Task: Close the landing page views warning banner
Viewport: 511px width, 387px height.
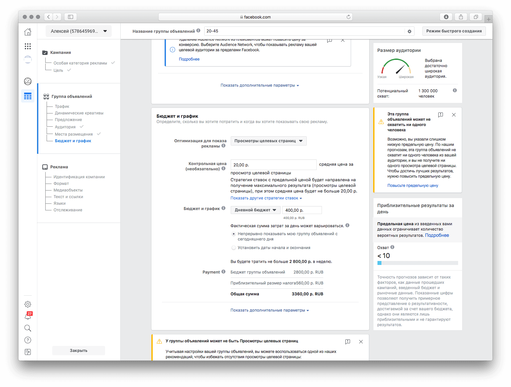Action: 361,342
